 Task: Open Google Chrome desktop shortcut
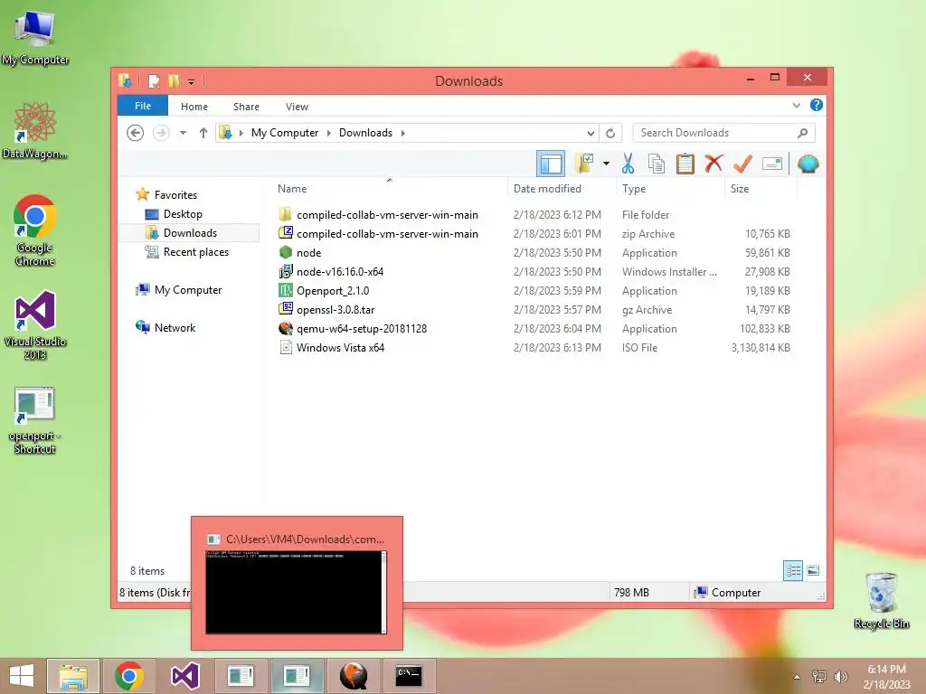coord(35,230)
